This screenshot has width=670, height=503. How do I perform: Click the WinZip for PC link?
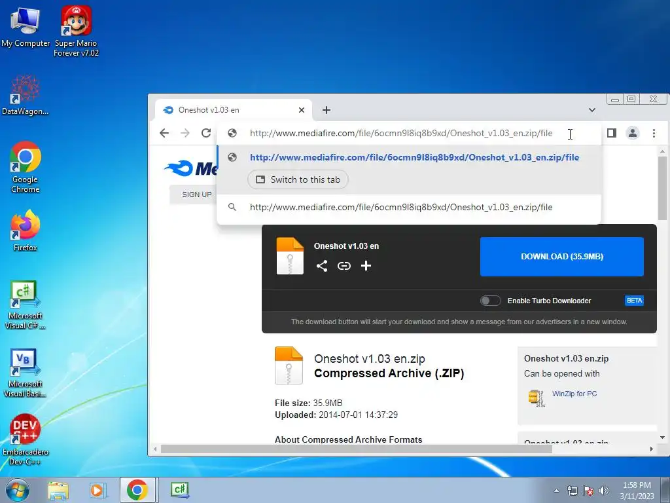(574, 394)
